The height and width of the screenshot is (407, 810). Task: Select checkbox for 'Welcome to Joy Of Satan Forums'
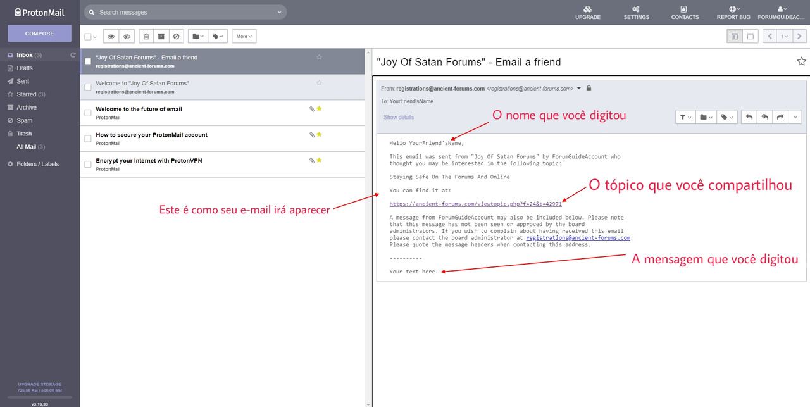88,87
